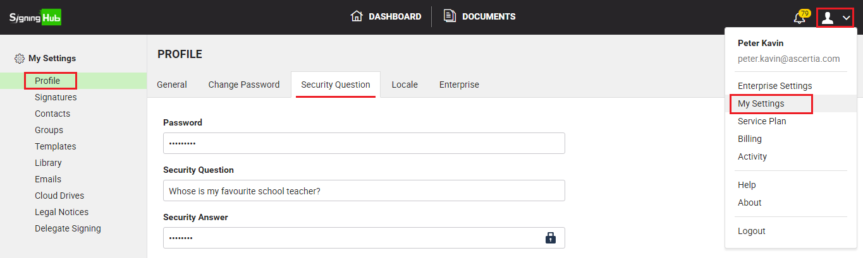Screen dimensions: 863x258
Task: Open the Locale tab
Action: [404, 85]
